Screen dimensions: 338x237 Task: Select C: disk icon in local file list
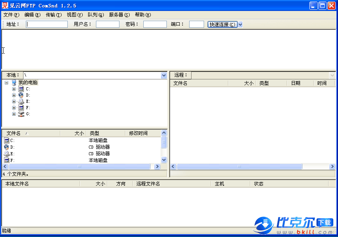click(6, 140)
